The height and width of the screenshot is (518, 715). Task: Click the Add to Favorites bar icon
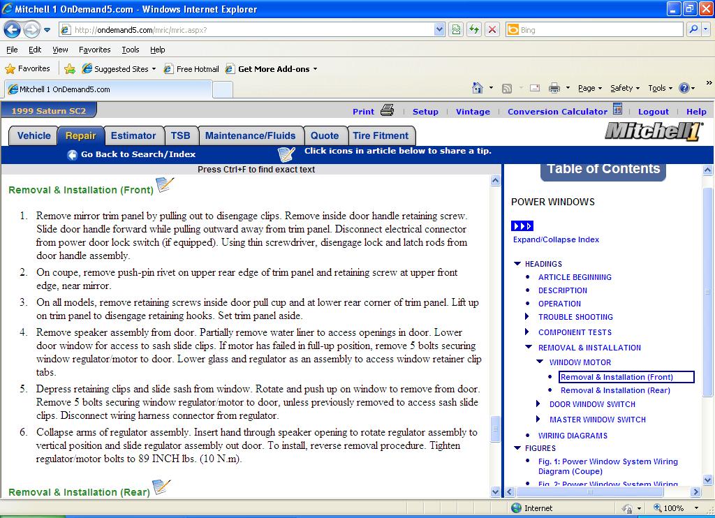coord(70,69)
